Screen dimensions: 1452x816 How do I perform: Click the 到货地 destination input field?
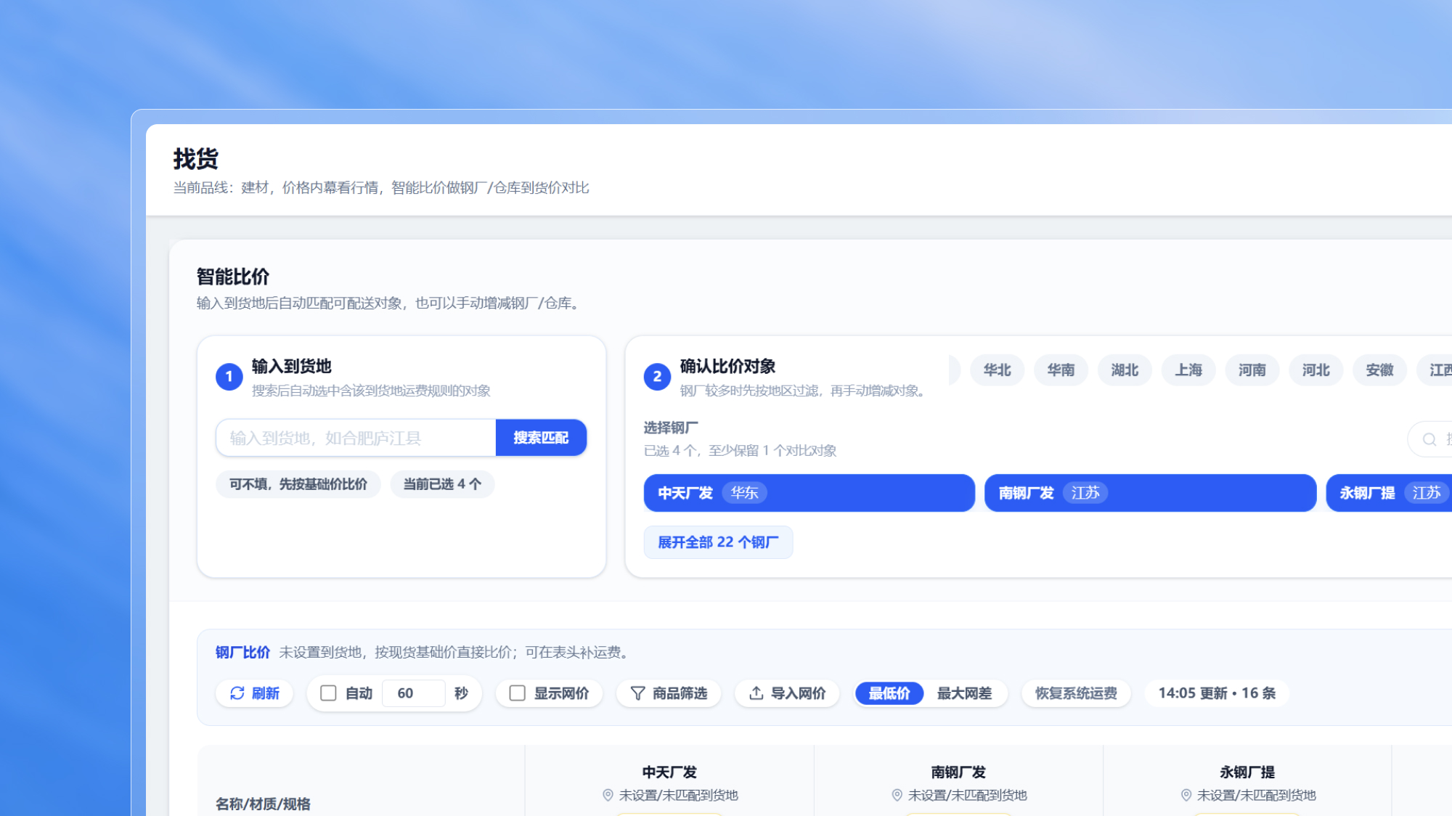coord(356,438)
